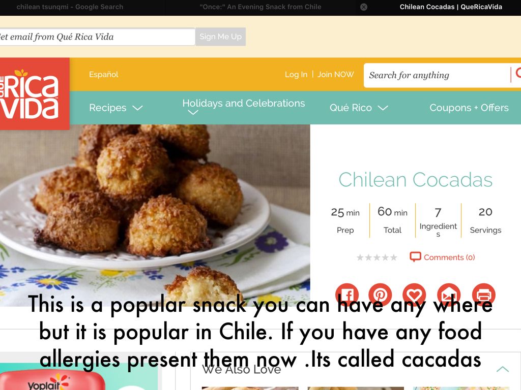Expand Holidays and Celebrations menu
Screen dimensions: 521x390
243,107
